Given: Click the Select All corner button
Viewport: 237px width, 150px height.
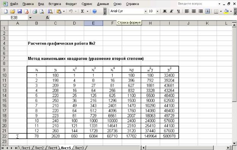Looking at the screenshot, I should (4, 23).
